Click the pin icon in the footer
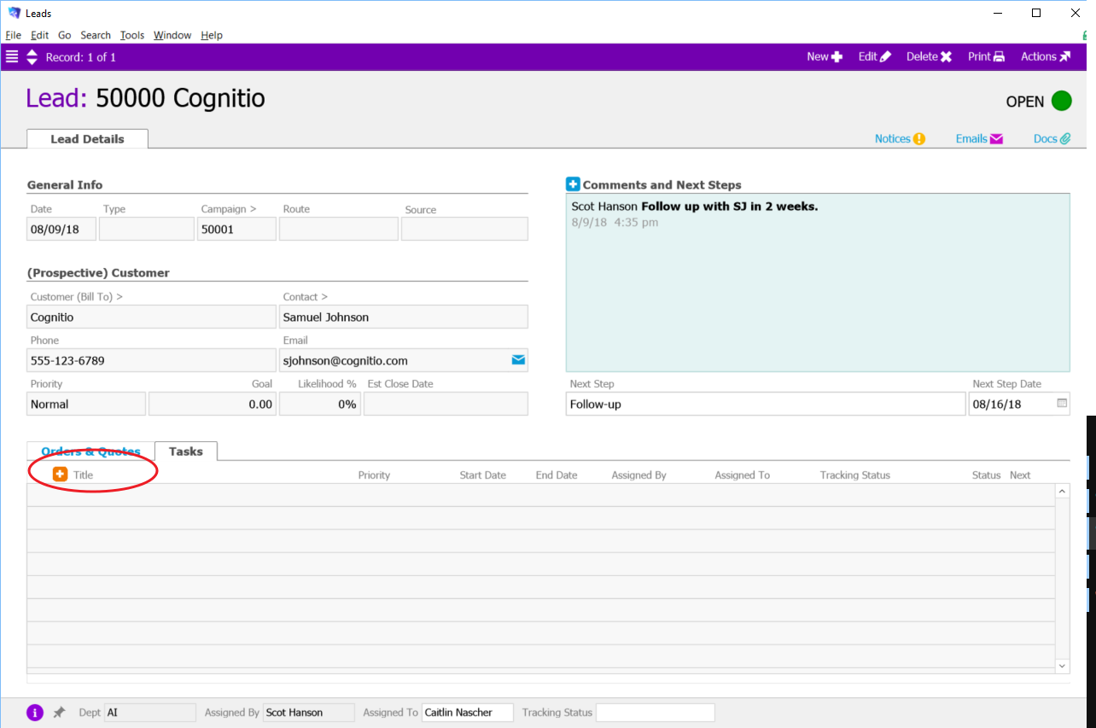 click(59, 713)
